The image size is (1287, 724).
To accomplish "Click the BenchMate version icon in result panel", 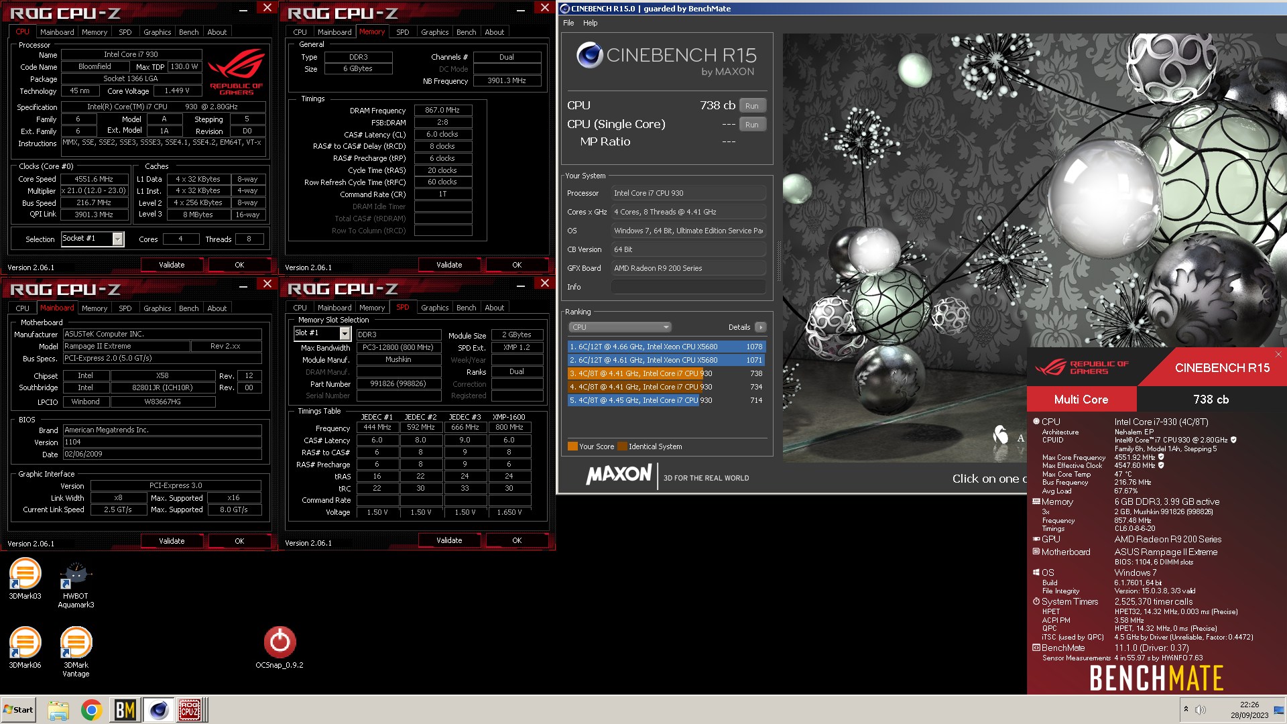I will [x=1036, y=648].
